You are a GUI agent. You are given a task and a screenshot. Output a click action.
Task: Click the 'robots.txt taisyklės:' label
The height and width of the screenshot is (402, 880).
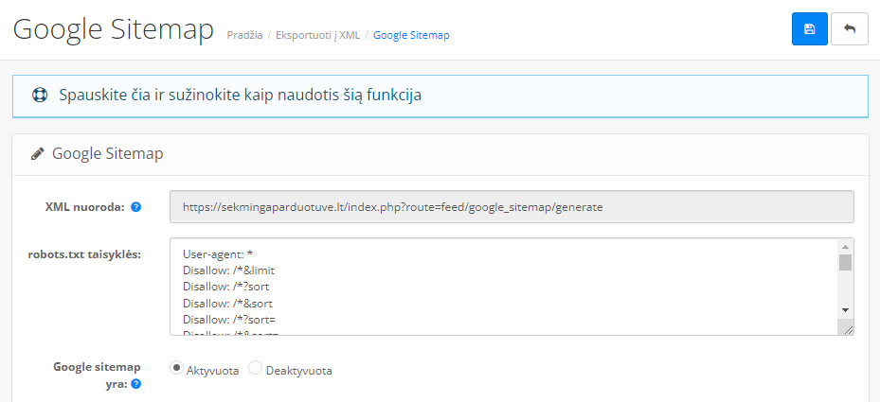[84, 254]
